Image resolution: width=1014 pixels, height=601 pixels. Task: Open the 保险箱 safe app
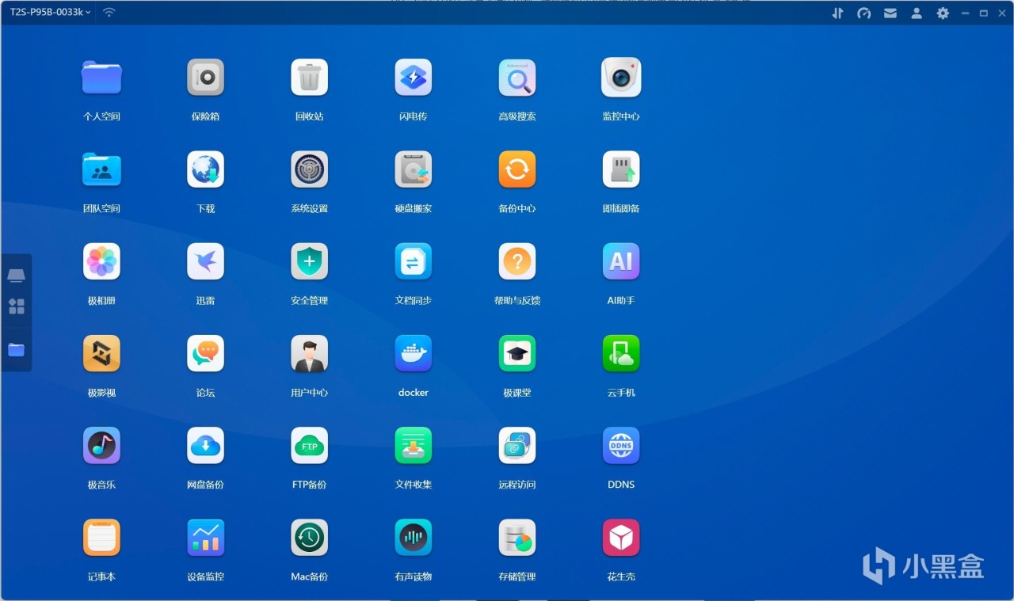[205, 78]
